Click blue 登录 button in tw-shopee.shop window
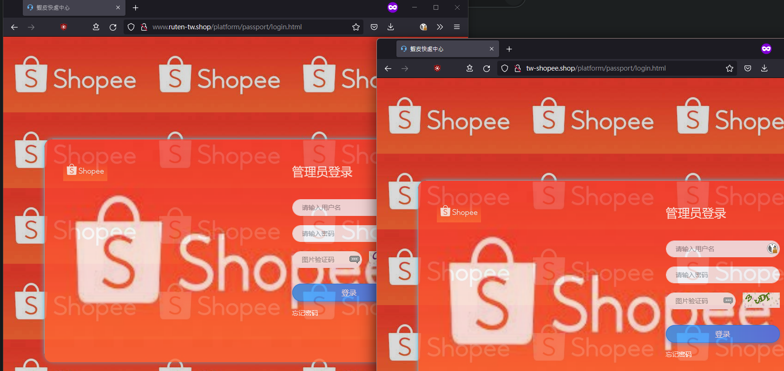The width and height of the screenshot is (784, 371). pos(723,334)
